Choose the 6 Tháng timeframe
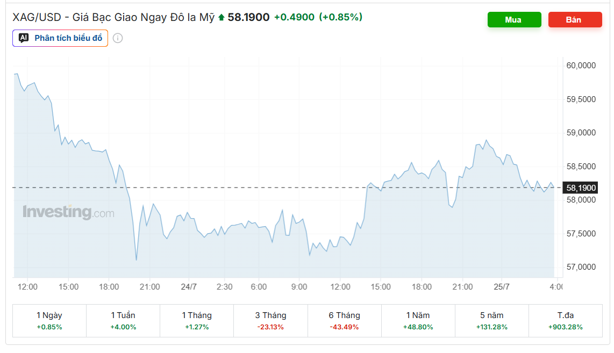 click(344, 321)
